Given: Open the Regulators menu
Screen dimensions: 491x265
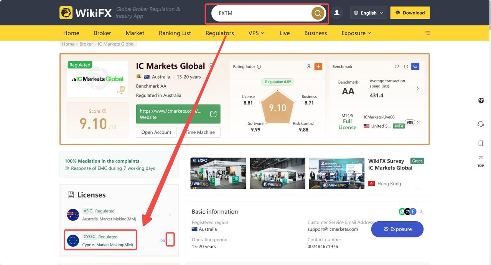Looking at the screenshot, I should 219,33.
